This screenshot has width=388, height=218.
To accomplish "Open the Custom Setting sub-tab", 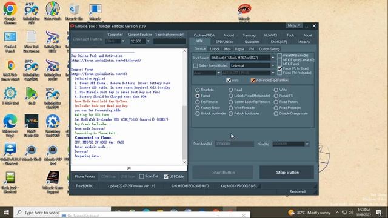I will [x=269, y=49].
